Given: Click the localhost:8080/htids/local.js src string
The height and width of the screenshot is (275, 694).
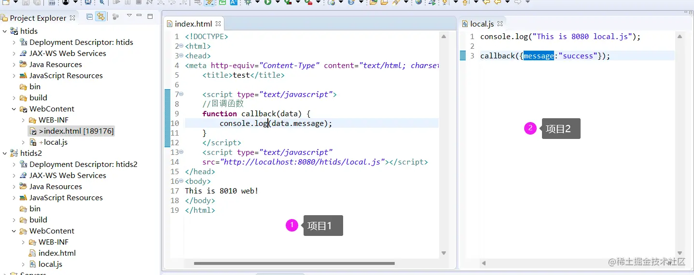Looking at the screenshot, I should point(303,162).
